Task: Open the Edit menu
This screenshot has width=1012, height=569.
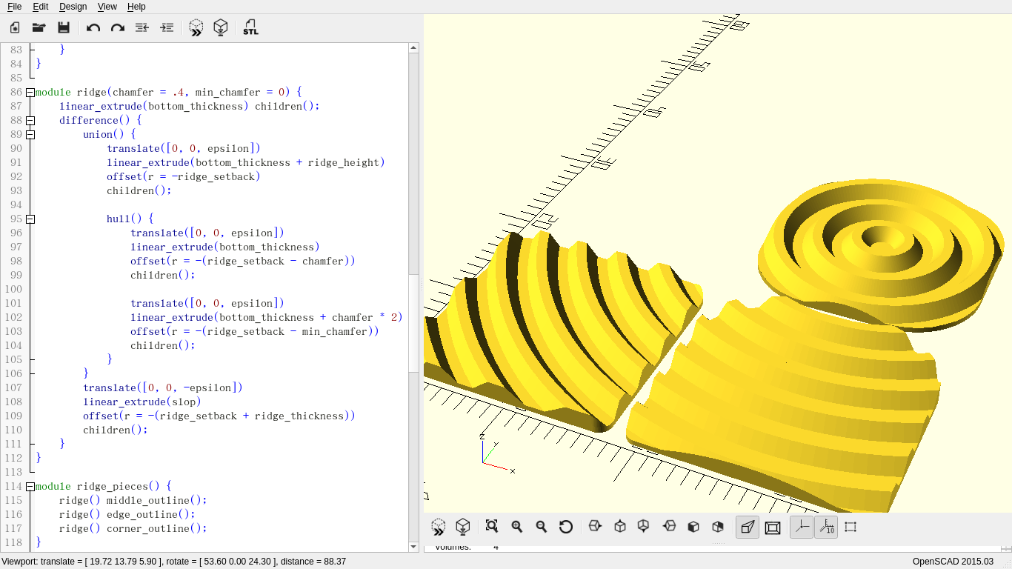Action: 40,7
